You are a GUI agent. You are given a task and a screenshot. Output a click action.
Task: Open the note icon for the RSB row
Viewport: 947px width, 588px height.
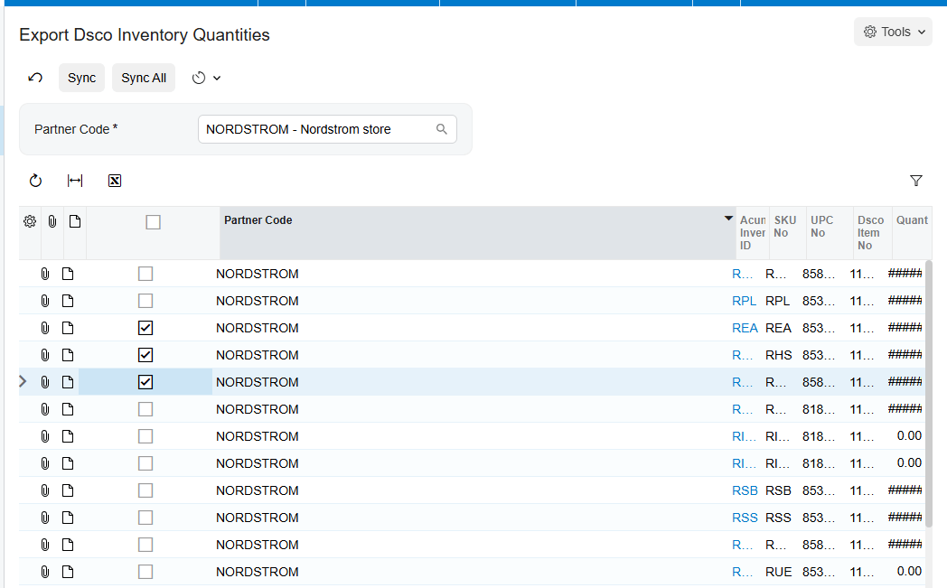pyautogui.click(x=68, y=490)
